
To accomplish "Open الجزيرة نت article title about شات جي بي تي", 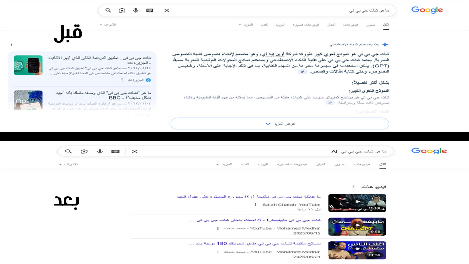I will click(x=100, y=60).
